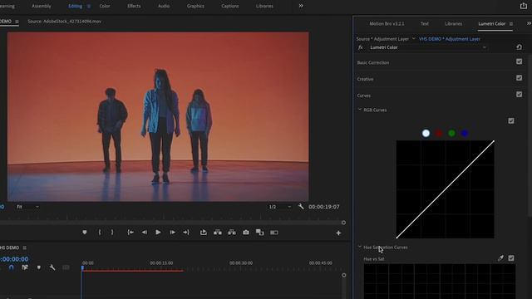Switch to the Audio workspace
The width and height of the screenshot is (532, 299).
point(164,6)
